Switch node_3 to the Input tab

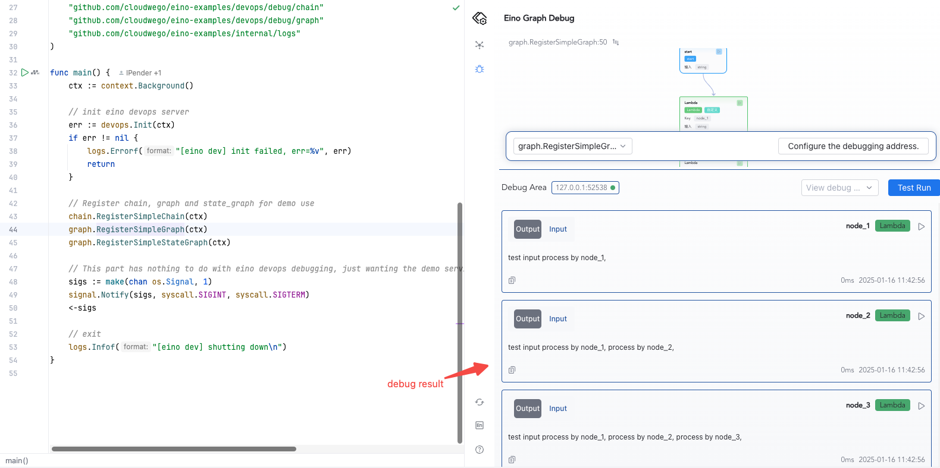point(558,409)
